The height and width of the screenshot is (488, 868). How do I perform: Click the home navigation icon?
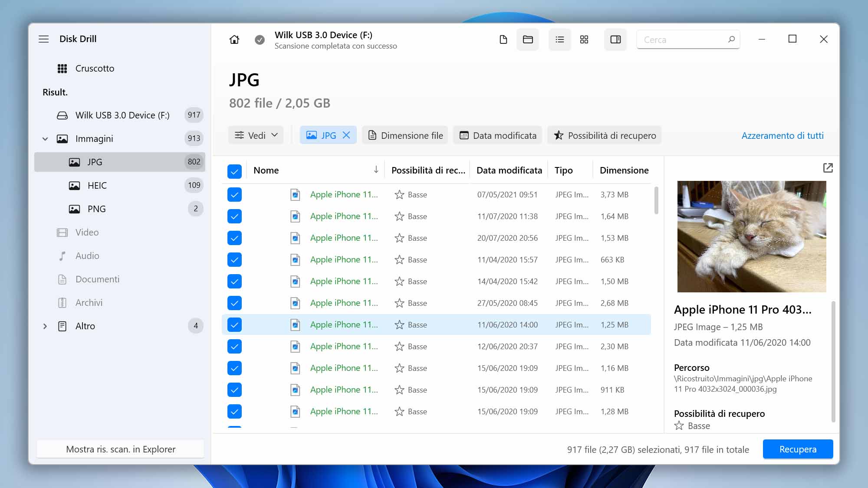(x=233, y=39)
